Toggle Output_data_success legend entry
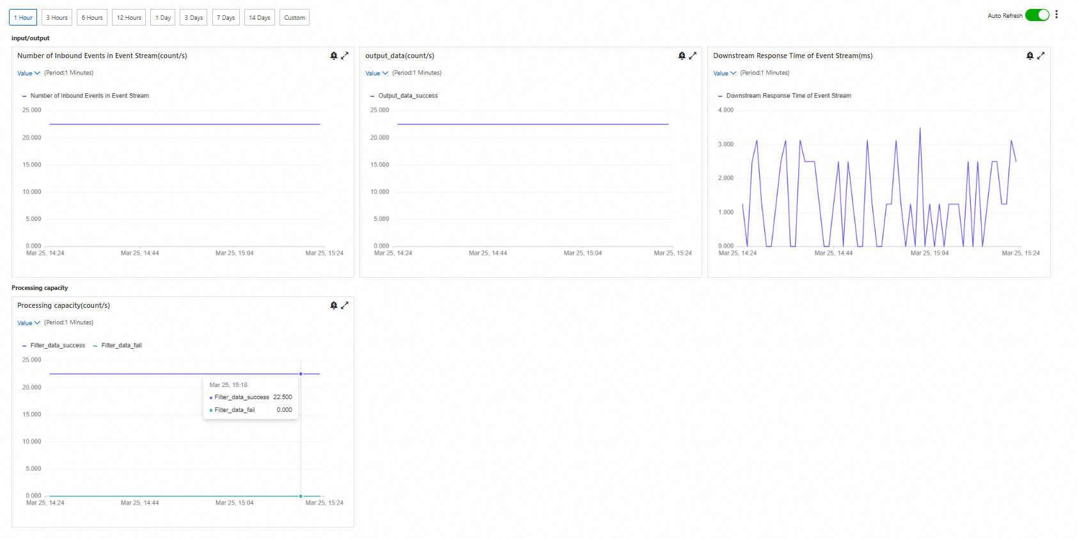The image size is (1077, 539). point(407,96)
